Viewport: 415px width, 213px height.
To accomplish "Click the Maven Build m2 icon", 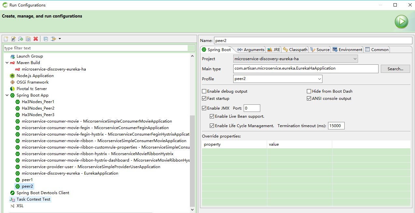I will [12, 63].
